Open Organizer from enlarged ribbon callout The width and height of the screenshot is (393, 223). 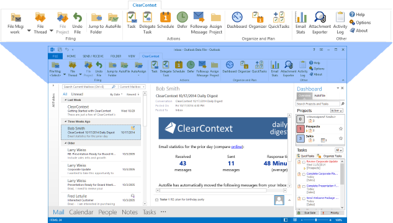pyautogui.click(x=258, y=20)
